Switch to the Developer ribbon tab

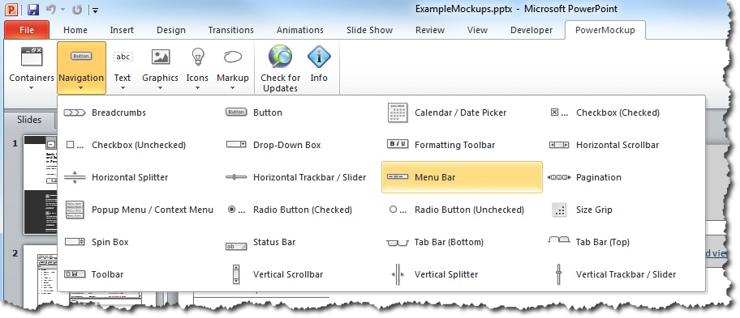tap(531, 30)
